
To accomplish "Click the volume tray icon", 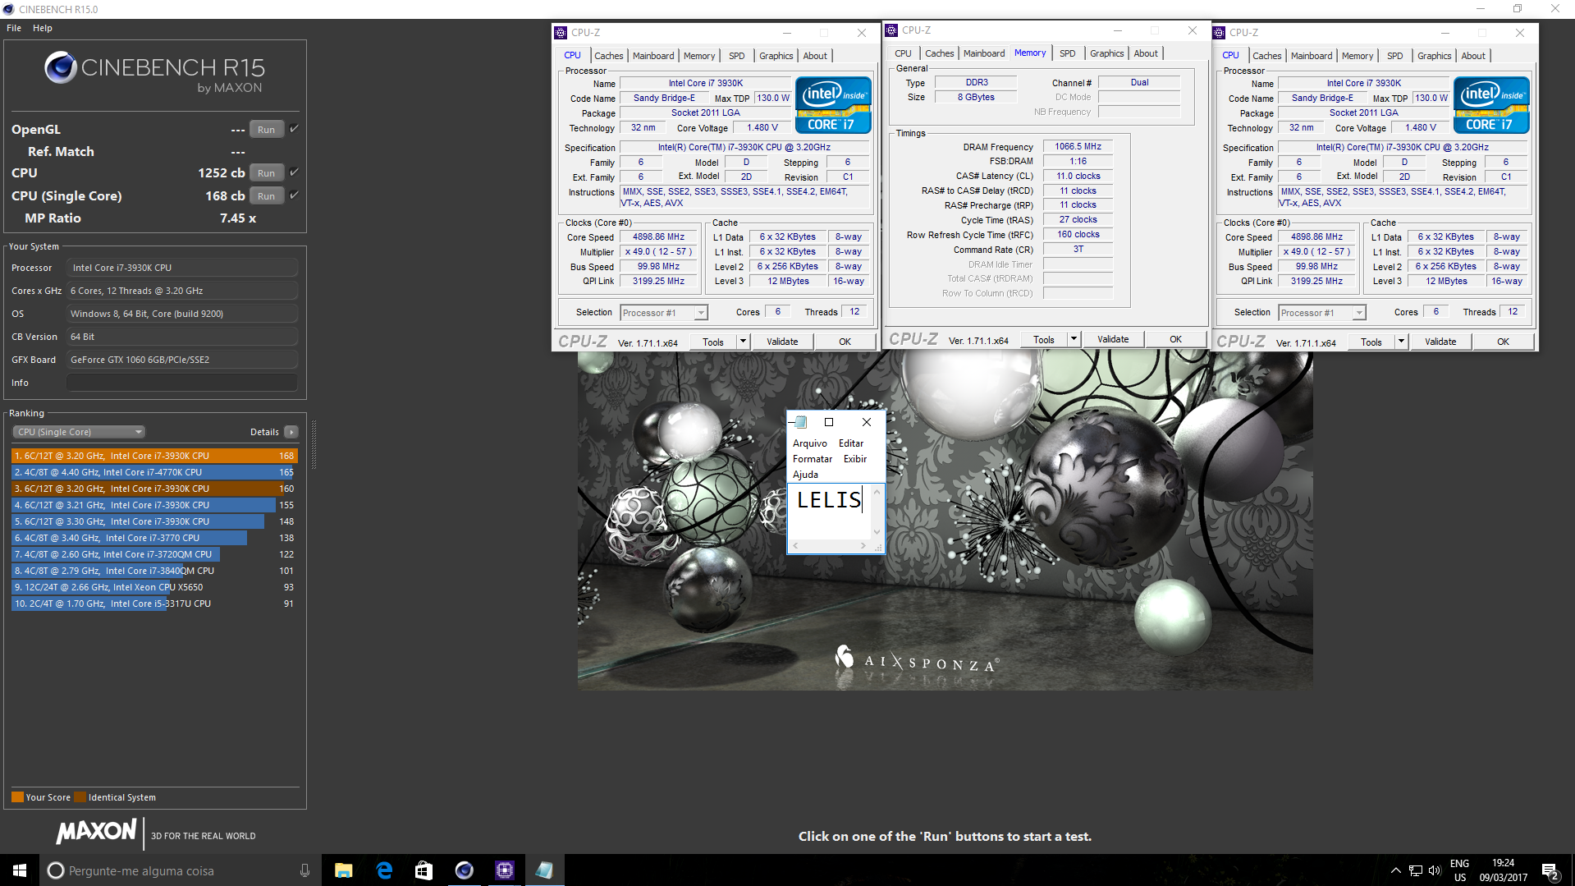I will 1435,870.
